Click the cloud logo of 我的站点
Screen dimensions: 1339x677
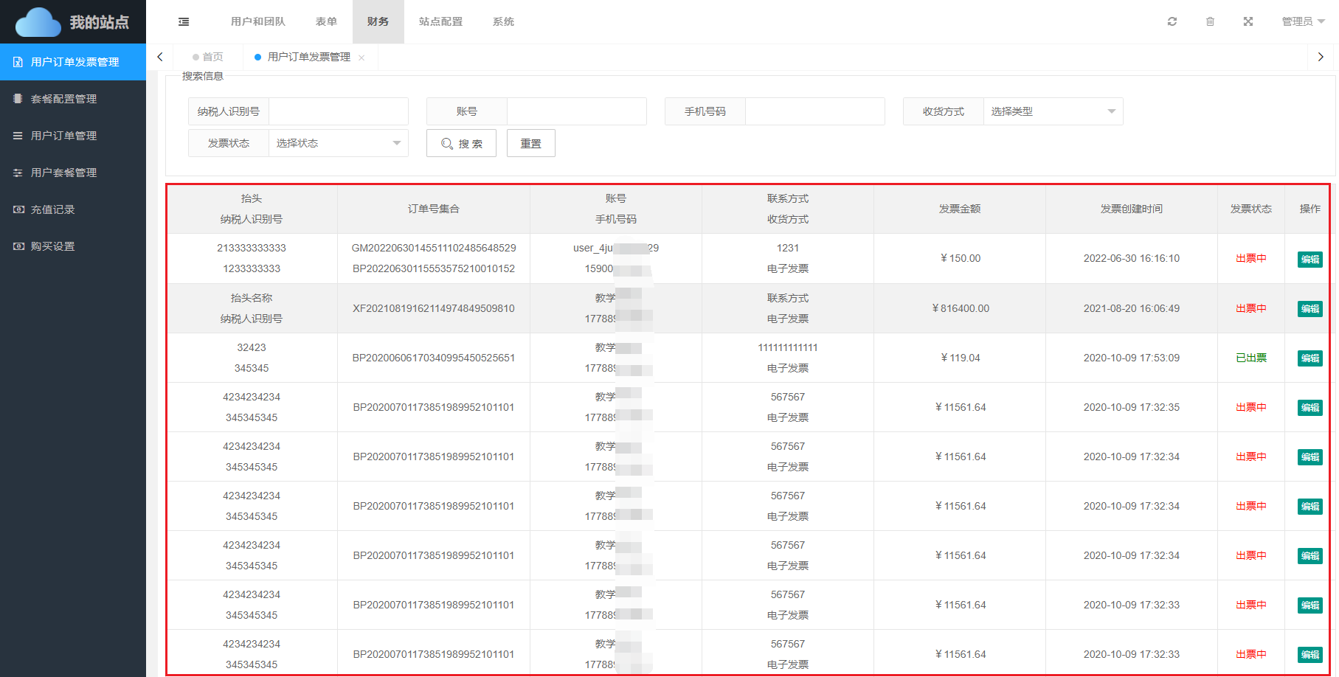click(x=38, y=22)
